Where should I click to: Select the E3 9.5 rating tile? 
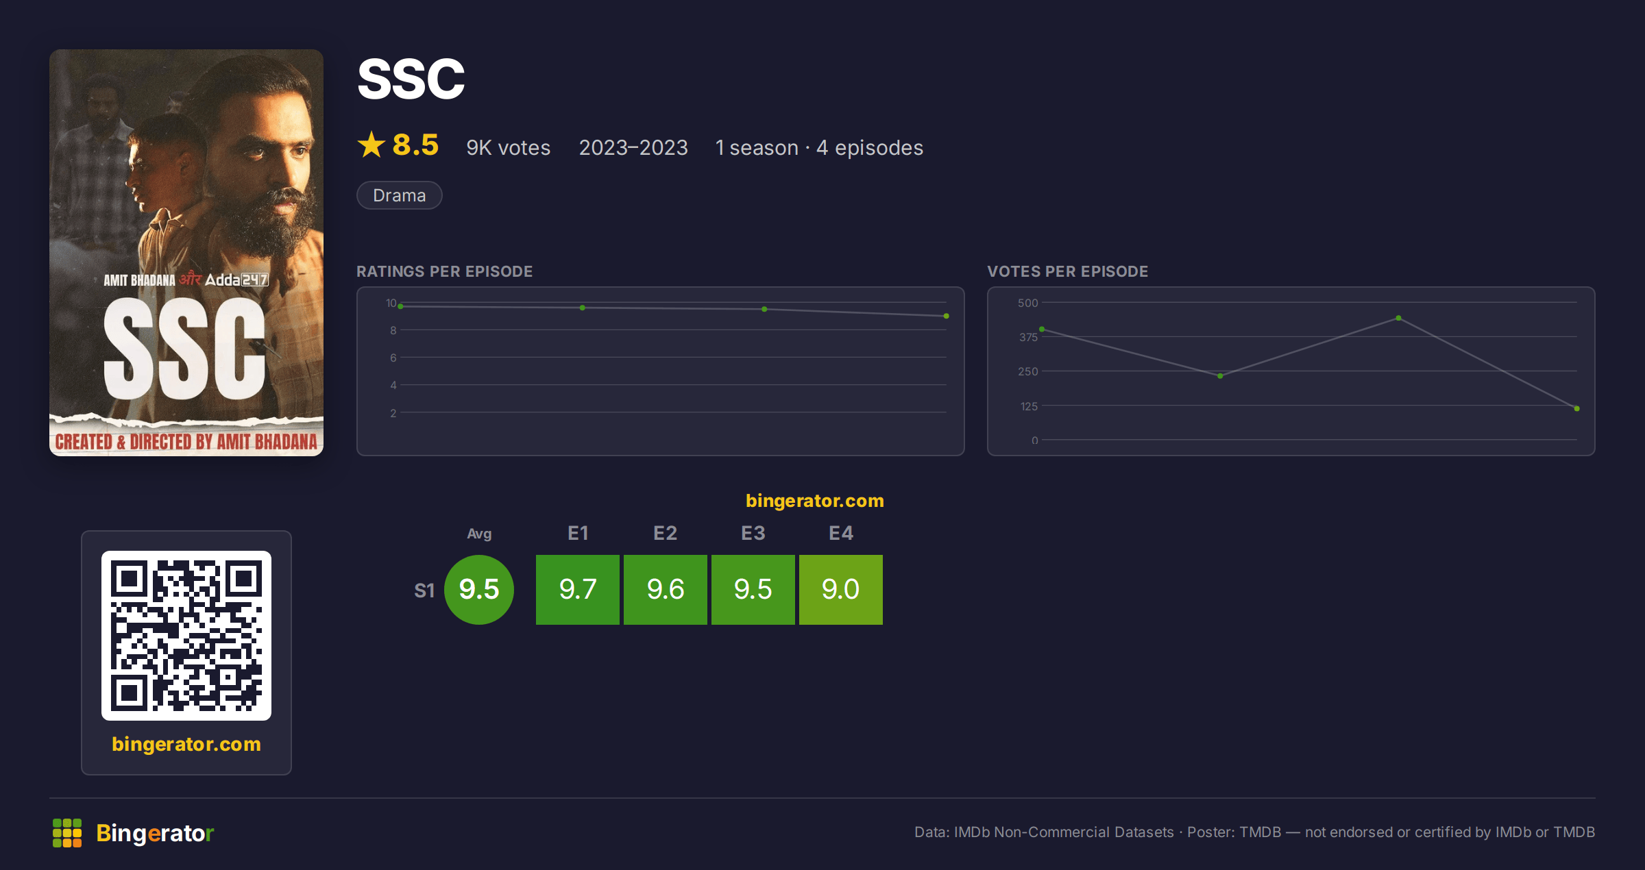[x=753, y=590]
